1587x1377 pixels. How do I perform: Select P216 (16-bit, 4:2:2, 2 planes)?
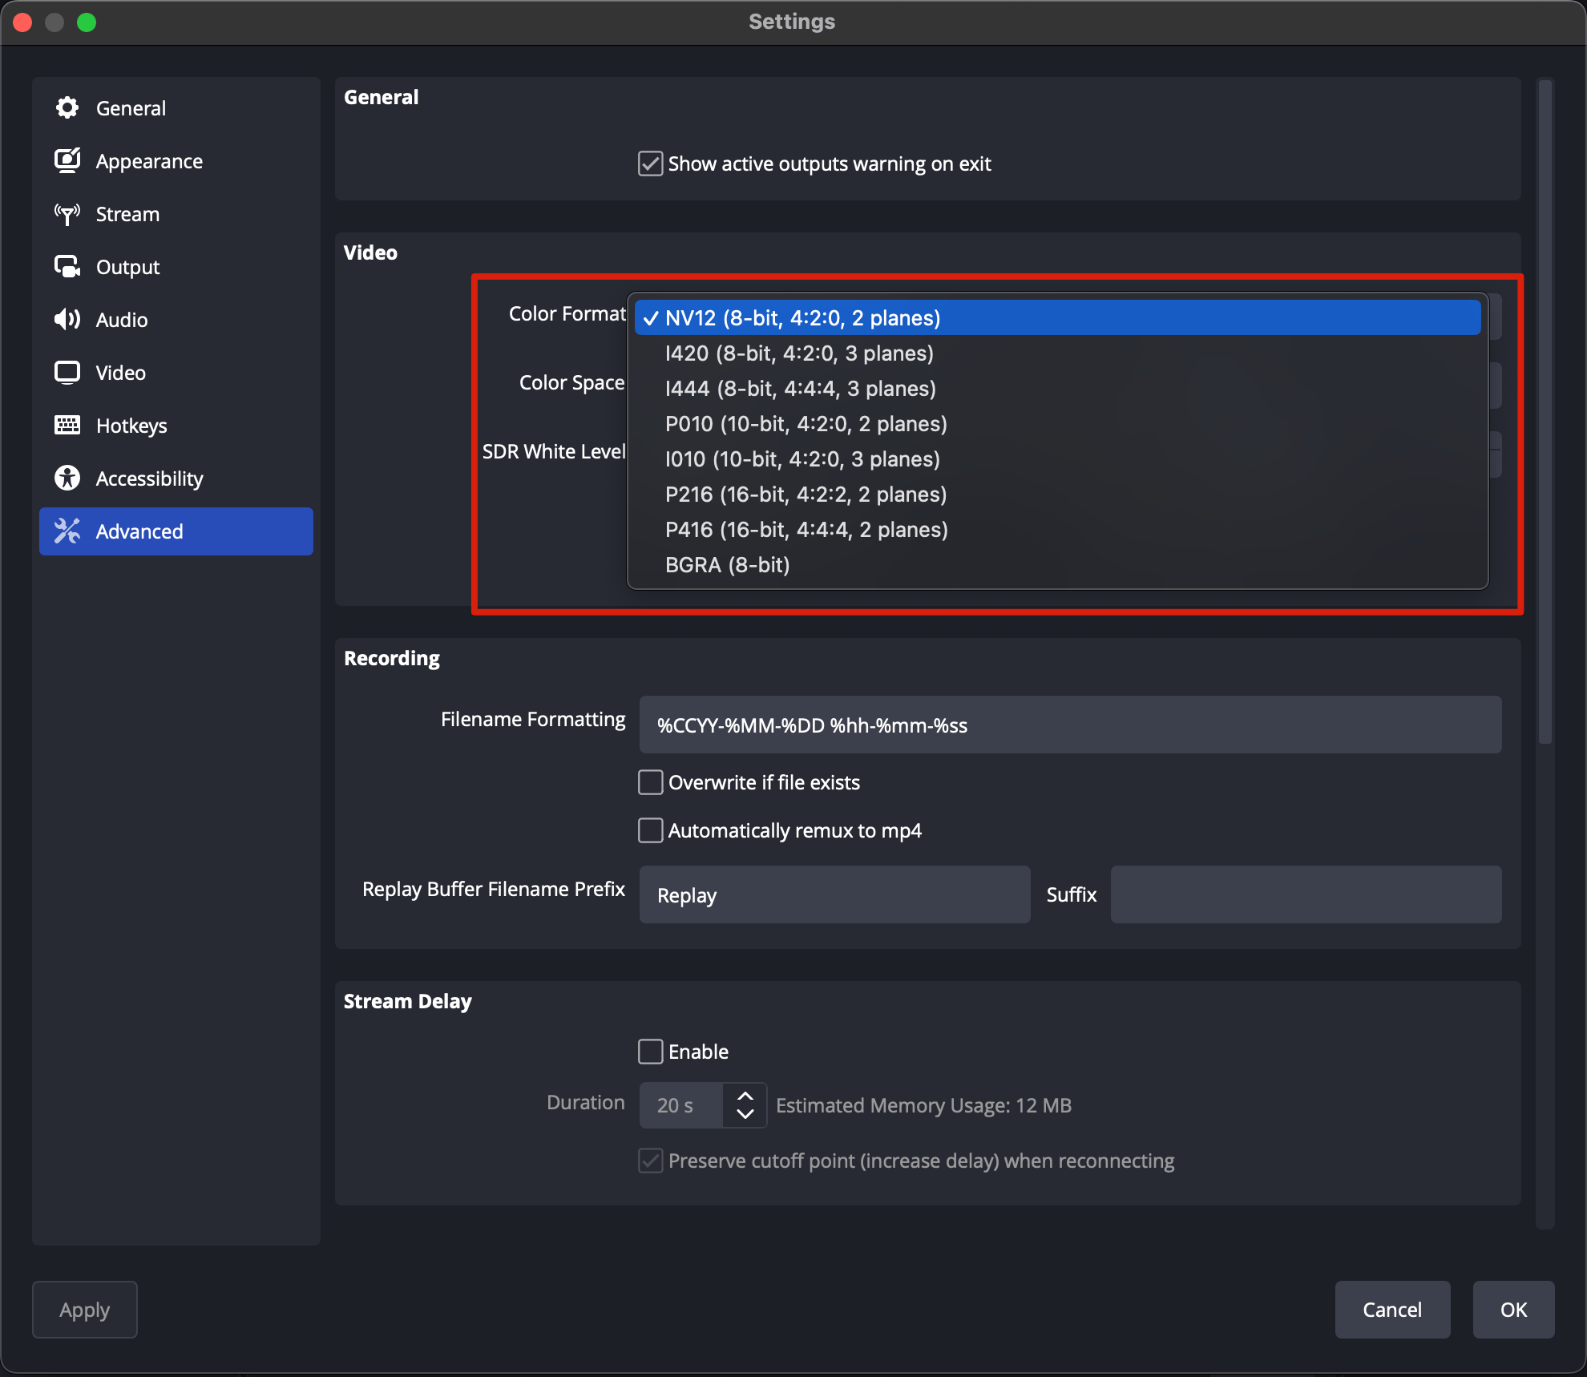(x=1057, y=495)
